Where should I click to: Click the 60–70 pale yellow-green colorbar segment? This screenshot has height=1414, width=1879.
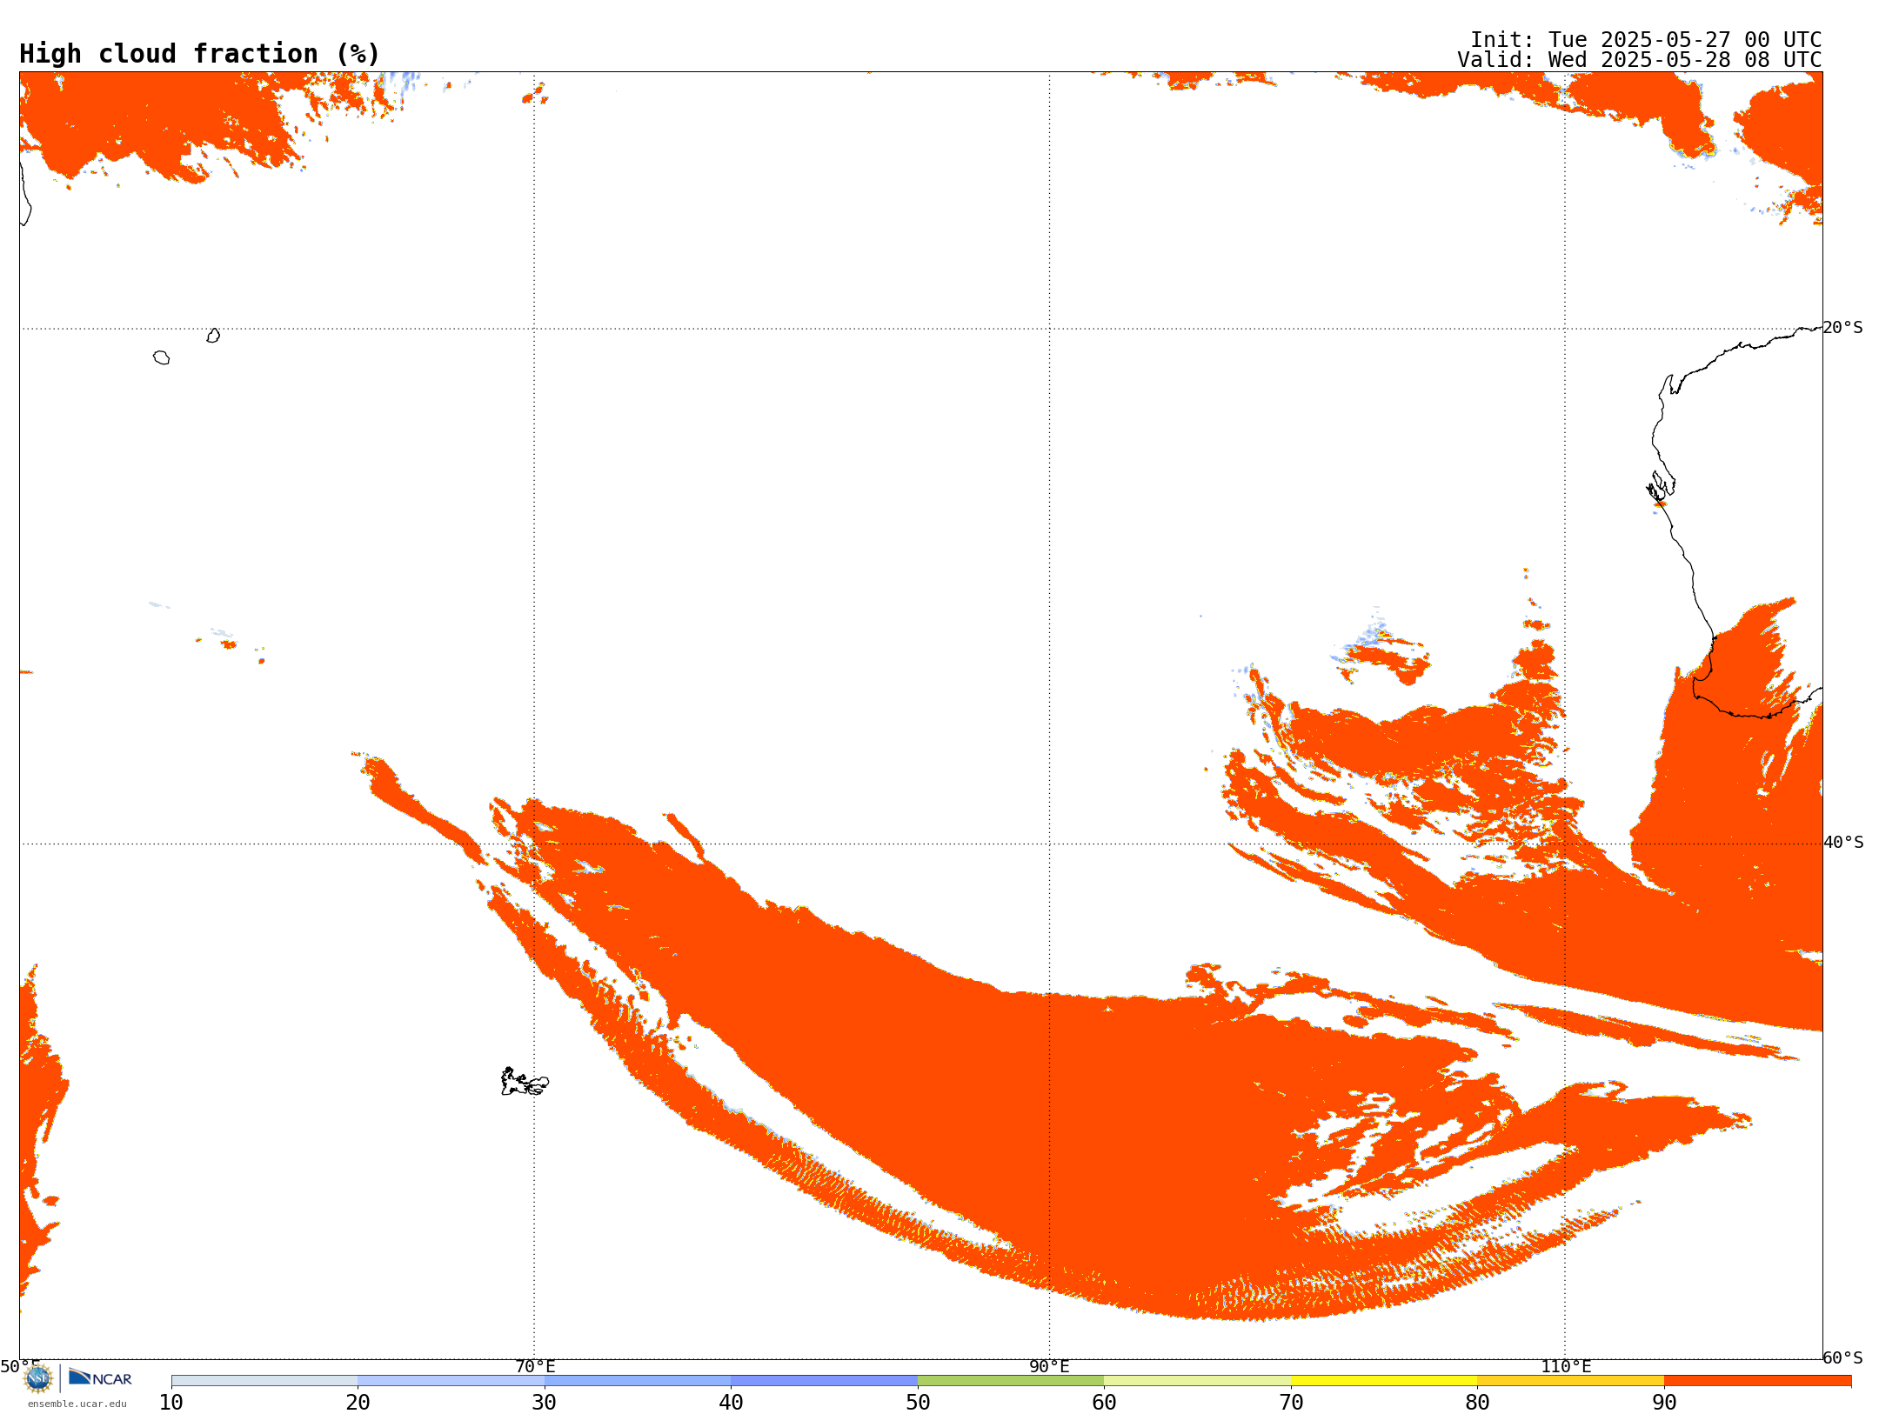pyautogui.click(x=1197, y=1381)
